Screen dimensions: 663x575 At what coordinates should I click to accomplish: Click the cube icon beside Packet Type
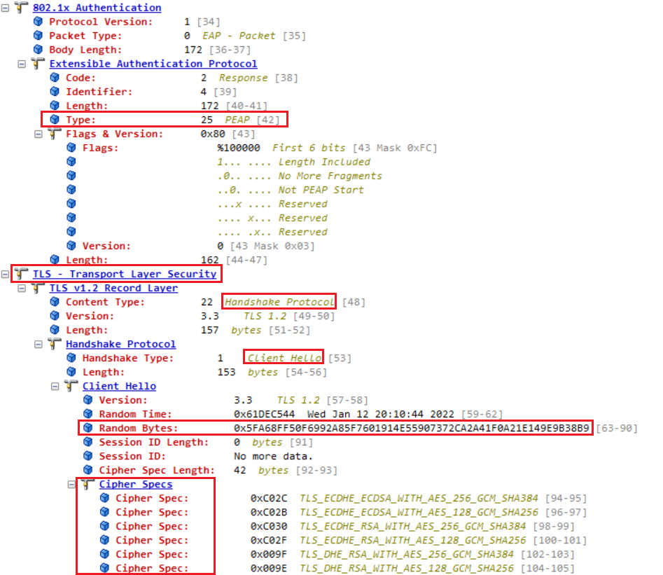[38, 35]
